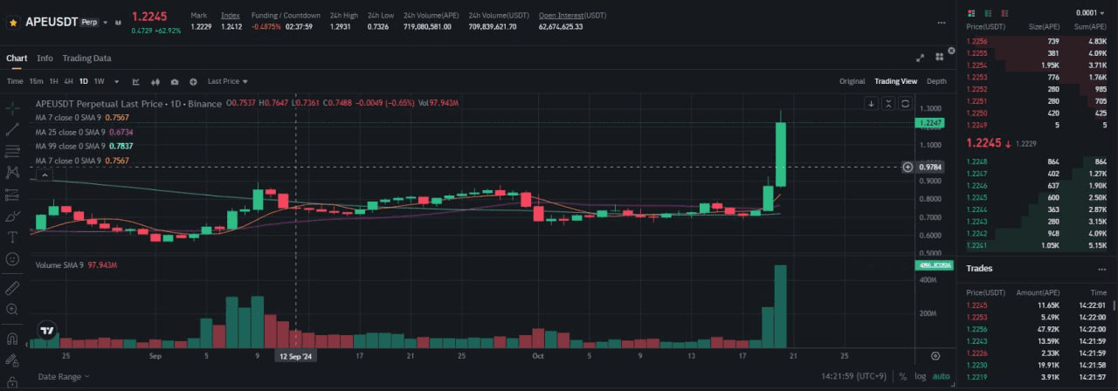This screenshot has width=1118, height=391.
Task: Select the Chart tab
Action: click(17, 58)
